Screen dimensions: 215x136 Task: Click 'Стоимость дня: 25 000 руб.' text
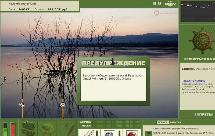(198, 87)
